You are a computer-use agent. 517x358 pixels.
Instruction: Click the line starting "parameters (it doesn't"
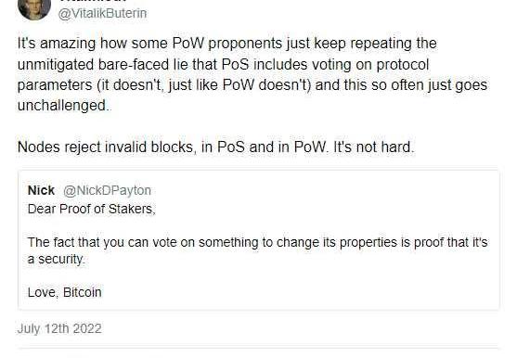[252, 85]
